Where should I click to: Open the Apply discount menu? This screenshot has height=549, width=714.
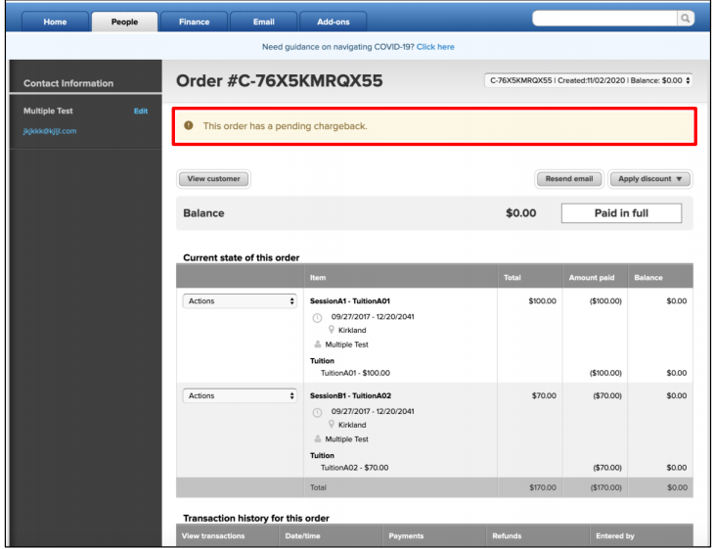pyautogui.click(x=650, y=179)
